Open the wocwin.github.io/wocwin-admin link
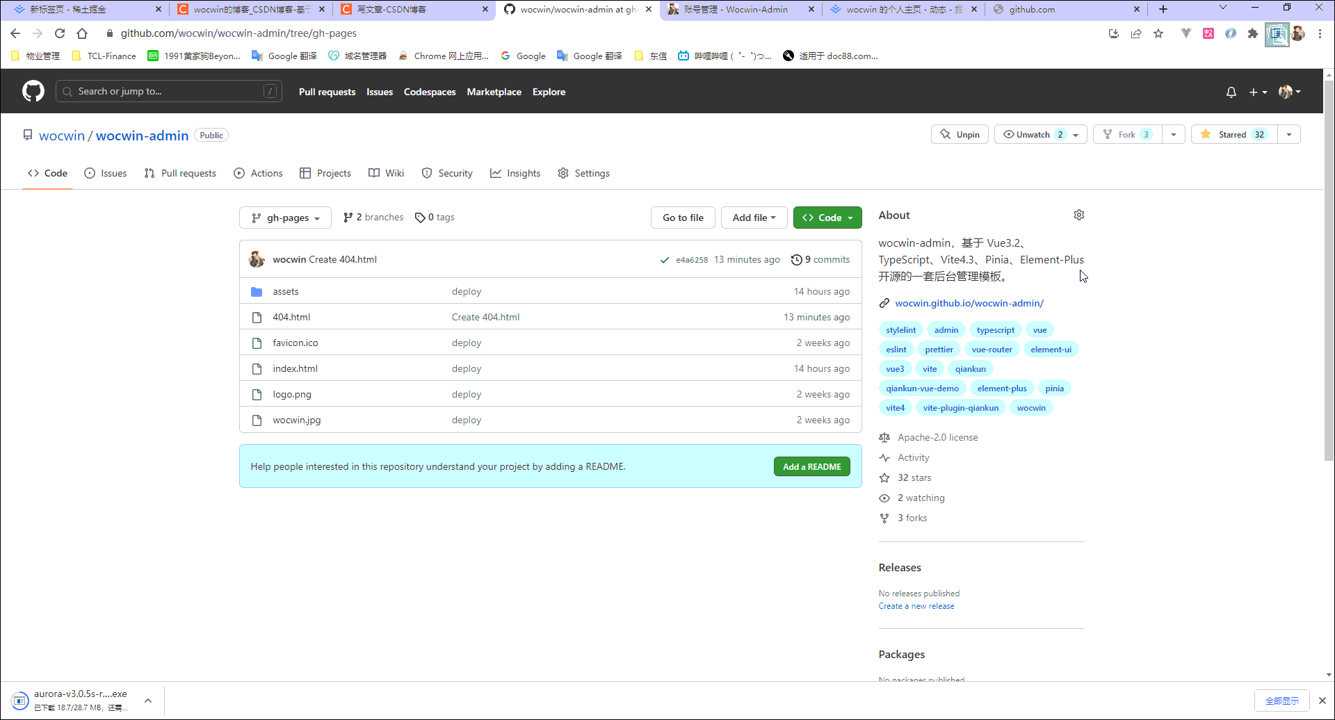Image resolution: width=1335 pixels, height=720 pixels. pyautogui.click(x=969, y=303)
